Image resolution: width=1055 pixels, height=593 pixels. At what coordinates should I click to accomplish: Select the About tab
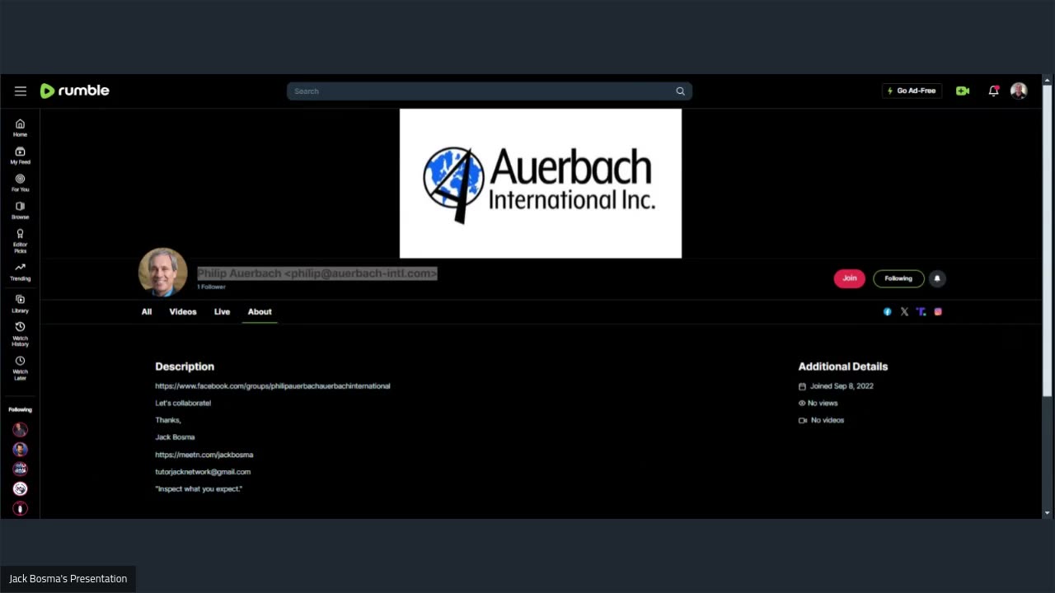(260, 312)
